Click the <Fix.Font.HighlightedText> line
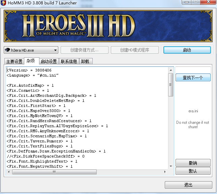 click(42, 161)
